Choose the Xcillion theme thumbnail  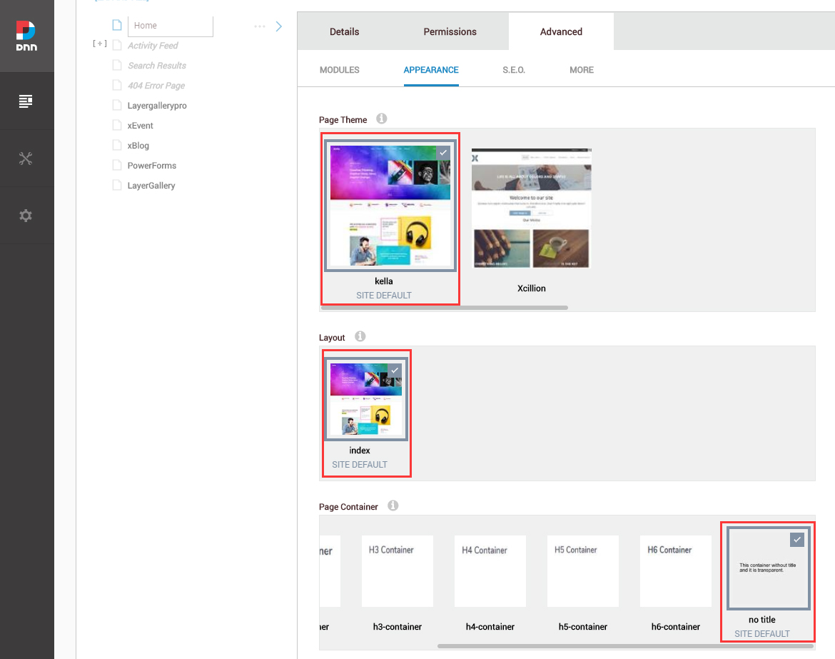(532, 208)
